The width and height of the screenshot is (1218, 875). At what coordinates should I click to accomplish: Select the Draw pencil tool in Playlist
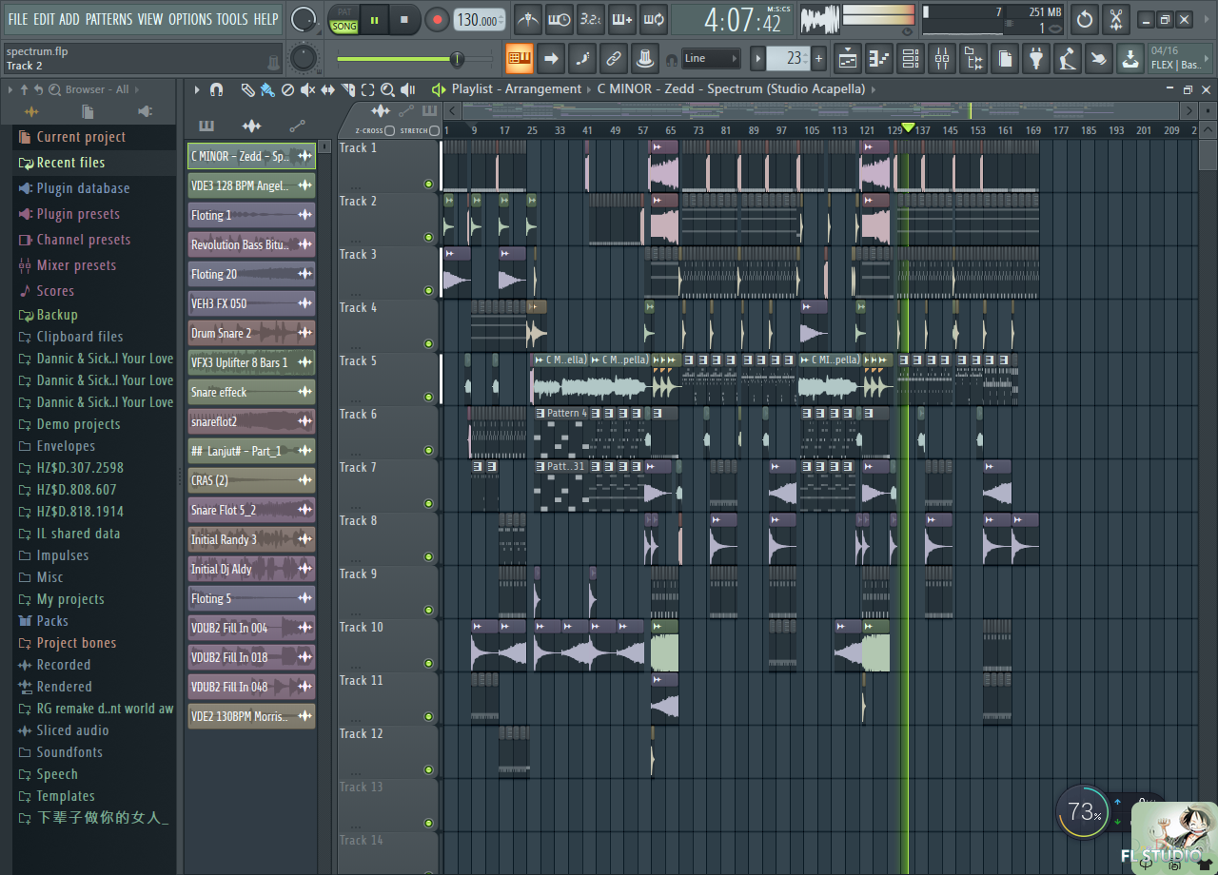pyautogui.click(x=247, y=89)
